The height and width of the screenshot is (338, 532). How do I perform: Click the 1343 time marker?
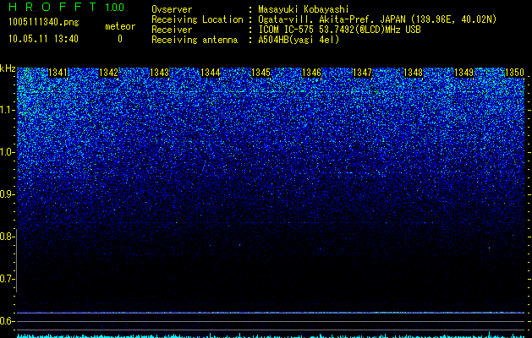coord(160,73)
